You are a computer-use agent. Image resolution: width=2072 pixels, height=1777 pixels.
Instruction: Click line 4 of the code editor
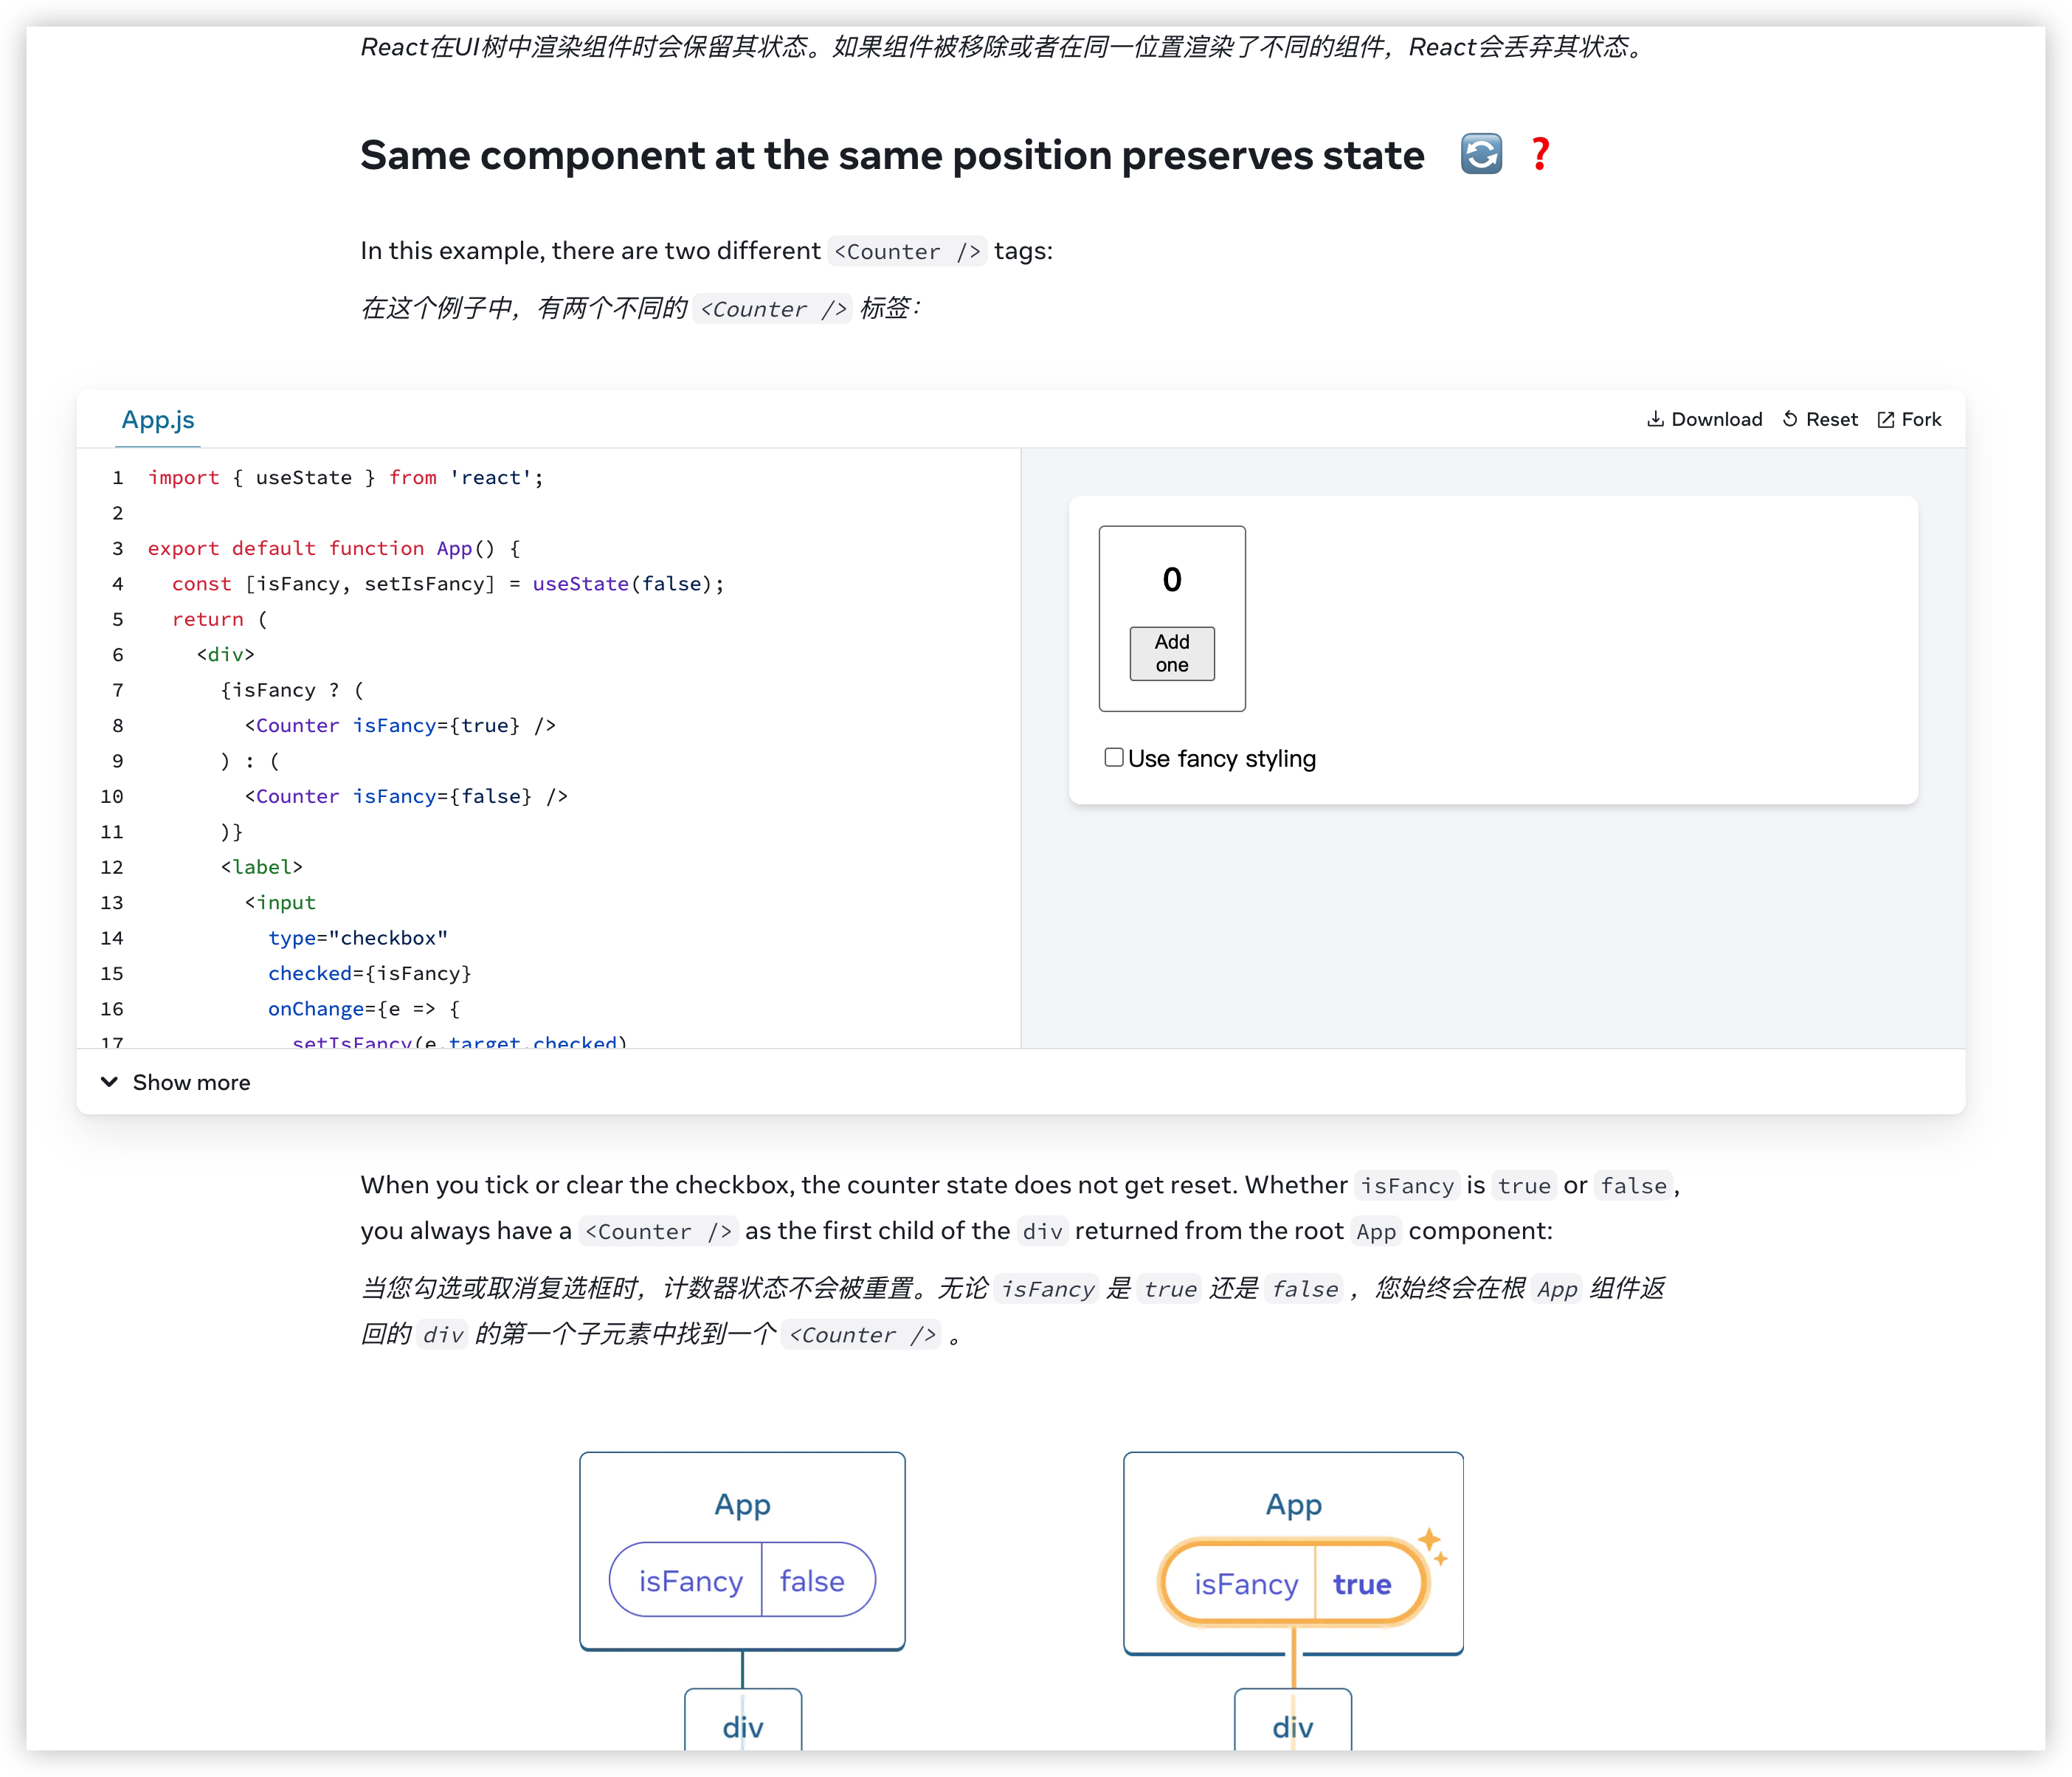tap(447, 584)
